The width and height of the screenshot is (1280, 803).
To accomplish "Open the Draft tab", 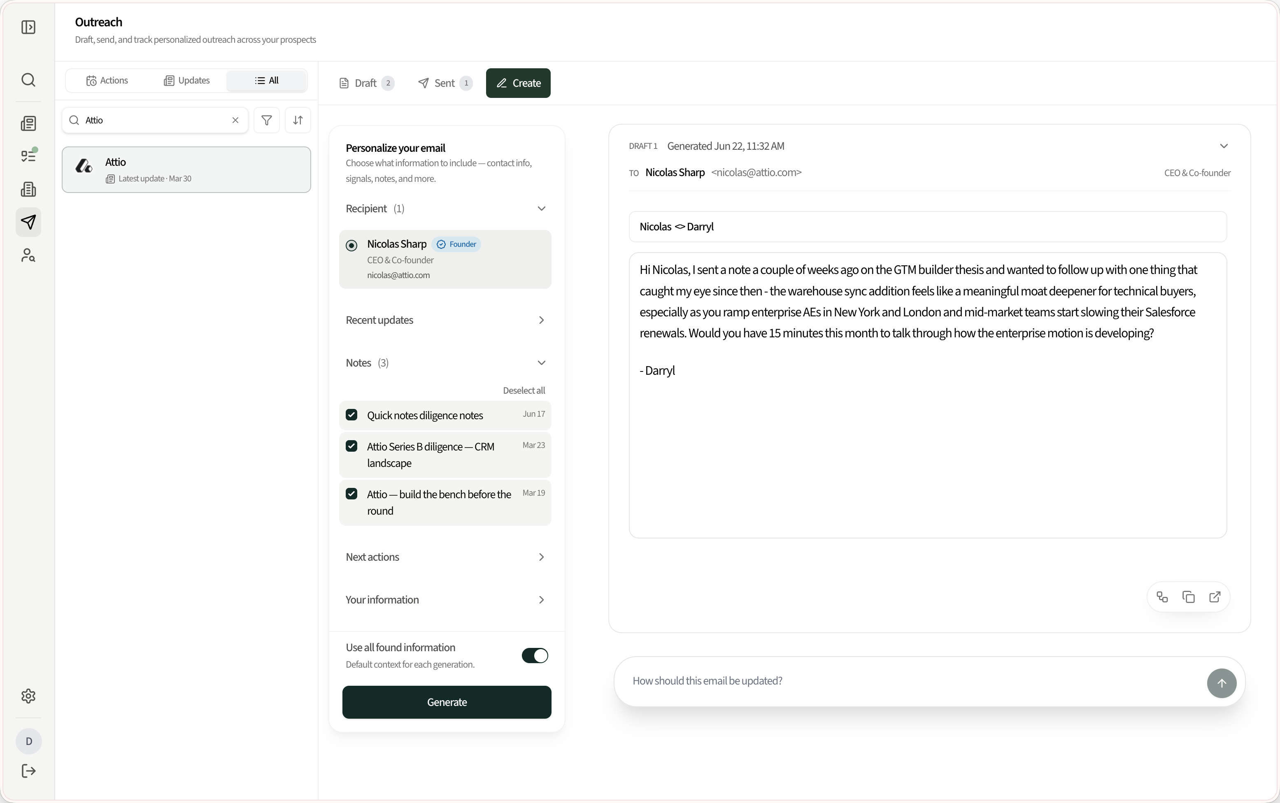I will tap(367, 84).
